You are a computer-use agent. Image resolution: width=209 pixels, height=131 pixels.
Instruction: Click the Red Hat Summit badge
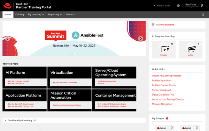pos(56,35)
